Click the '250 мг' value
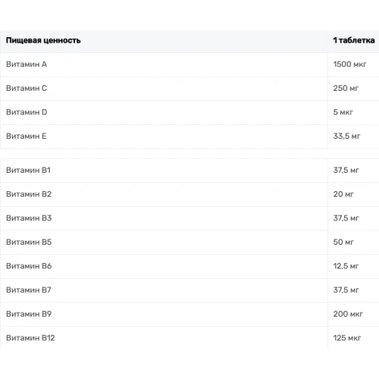Image resolution: width=379 pixels, height=379 pixels. click(346, 88)
